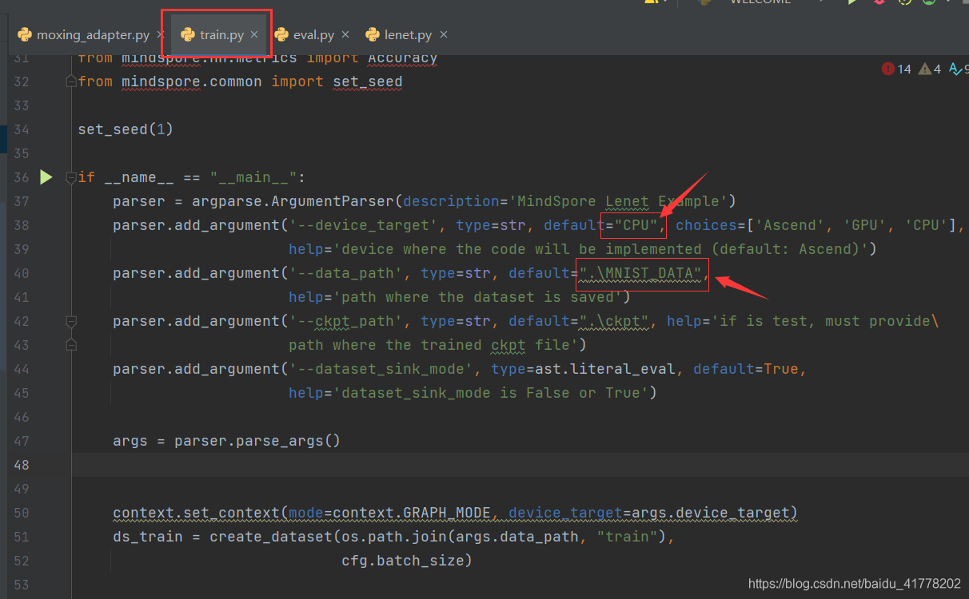This screenshot has width=969, height=599.
Task: Click cfg.batch_size on line 52
Action: point(403,560)
